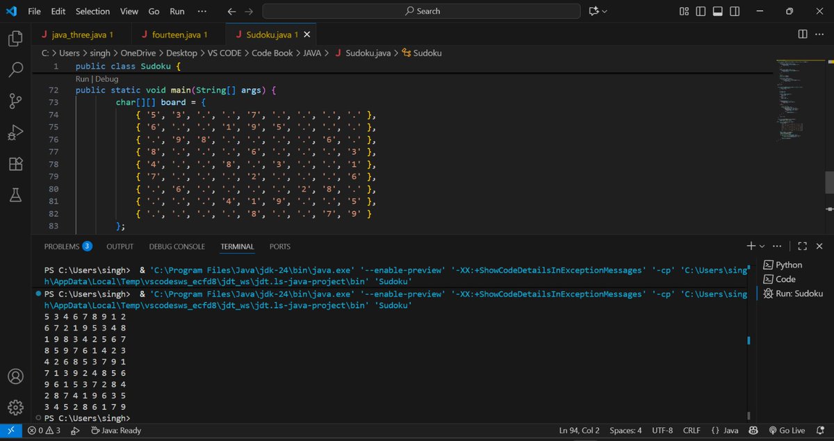Click the VS Code logo icon

[11, 11]
